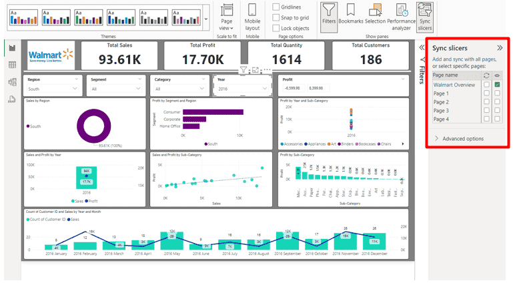Select the third theme thumbnail
The width and height of the screenshot is (513, 291).
(x=88, y=17)
